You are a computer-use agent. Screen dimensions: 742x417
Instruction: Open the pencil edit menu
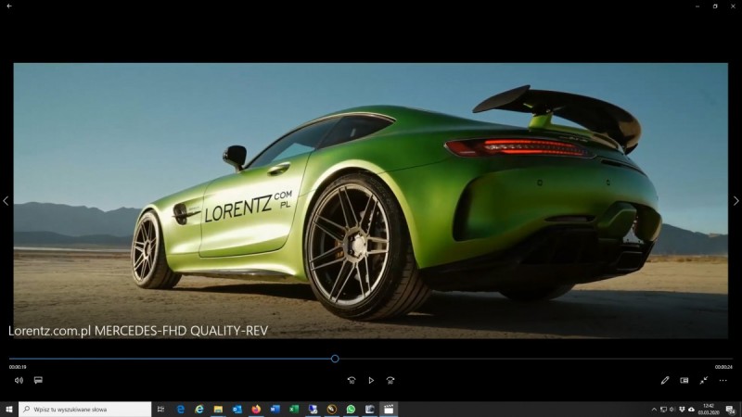coord(665,380)
